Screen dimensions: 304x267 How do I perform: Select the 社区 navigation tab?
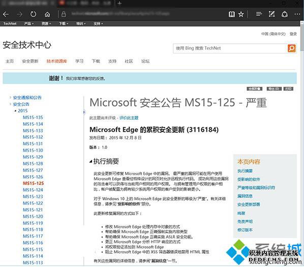129,61
